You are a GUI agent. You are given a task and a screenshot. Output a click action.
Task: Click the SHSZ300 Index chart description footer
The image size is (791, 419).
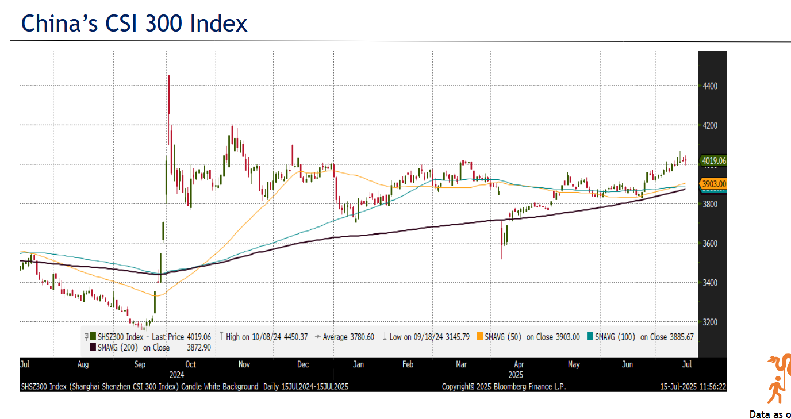tap(184, 387)
